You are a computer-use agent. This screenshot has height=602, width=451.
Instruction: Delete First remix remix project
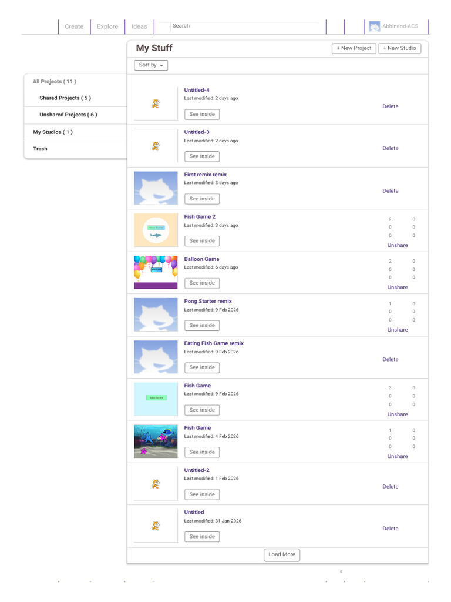coord(391,191)
